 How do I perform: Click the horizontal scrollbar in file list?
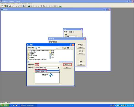pos(50,62)
